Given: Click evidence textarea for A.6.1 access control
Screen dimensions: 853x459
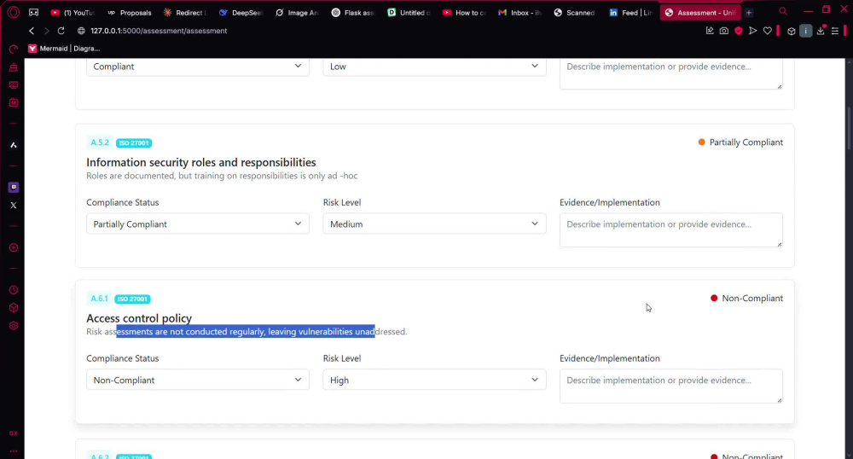Looking at the screenshot, I should (x=670, y=386).
